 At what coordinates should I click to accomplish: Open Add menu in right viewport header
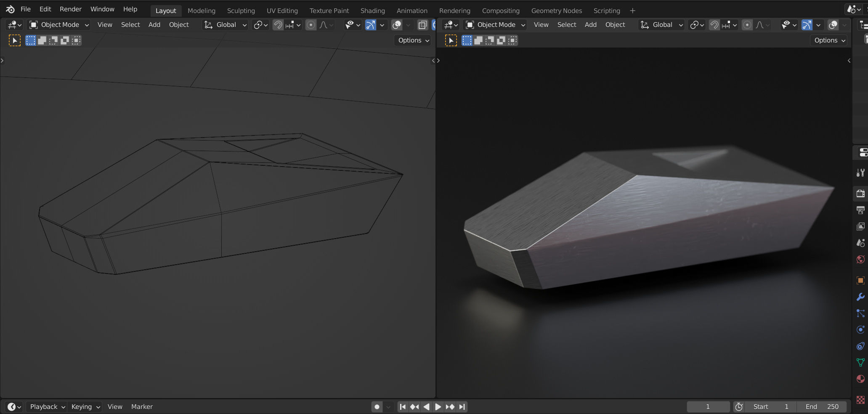tap(591, 25)
